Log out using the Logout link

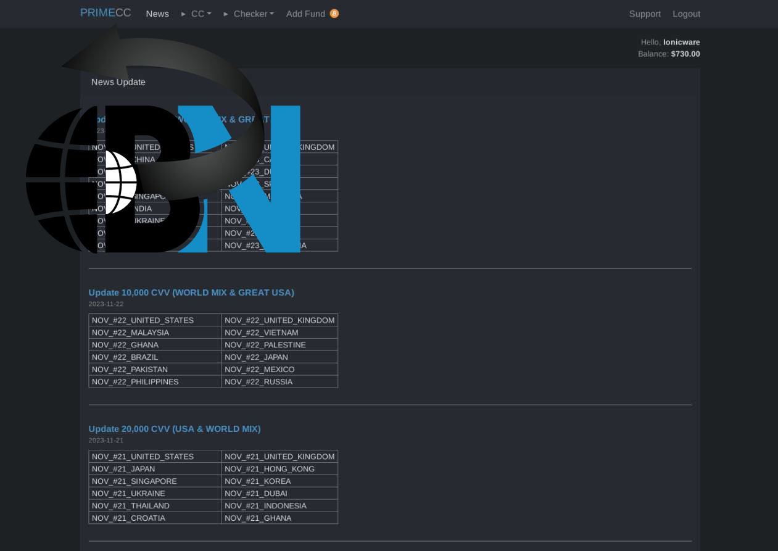[686, 14]
